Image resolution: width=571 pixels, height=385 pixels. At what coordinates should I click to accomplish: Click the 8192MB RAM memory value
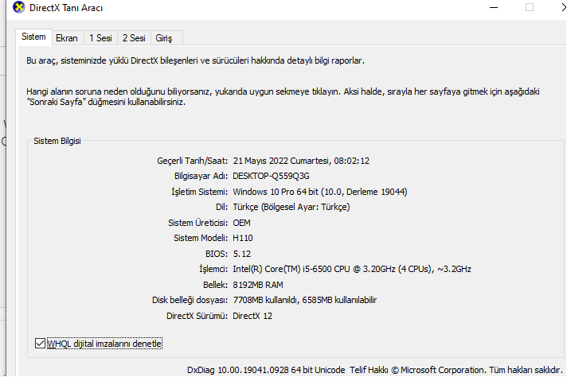point(258,285)
